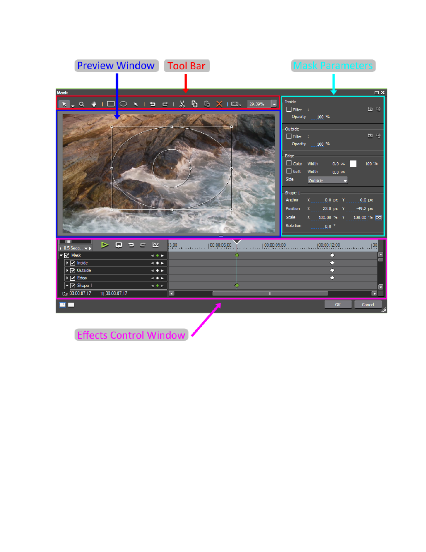Collapse the Shape 1 parameter row

(x=67, y=286)
